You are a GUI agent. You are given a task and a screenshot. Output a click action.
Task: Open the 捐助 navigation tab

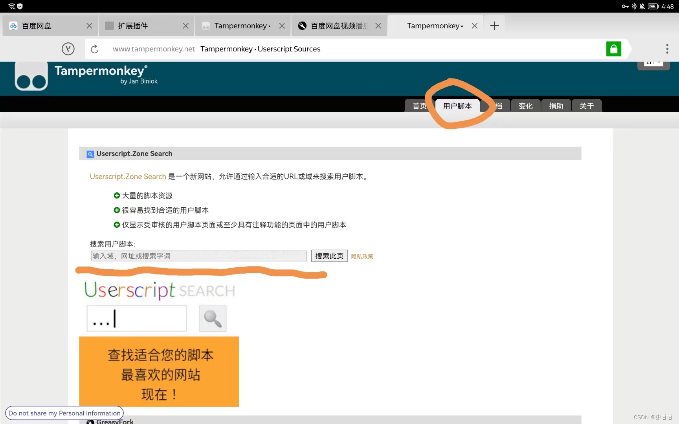[x=556, y=106]
